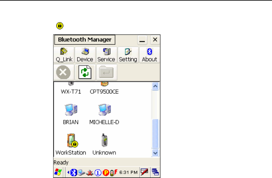Click the circled number 1 tray icon
Image resolution: width=272 pixels, height=178 pixels.
point(98,172)
